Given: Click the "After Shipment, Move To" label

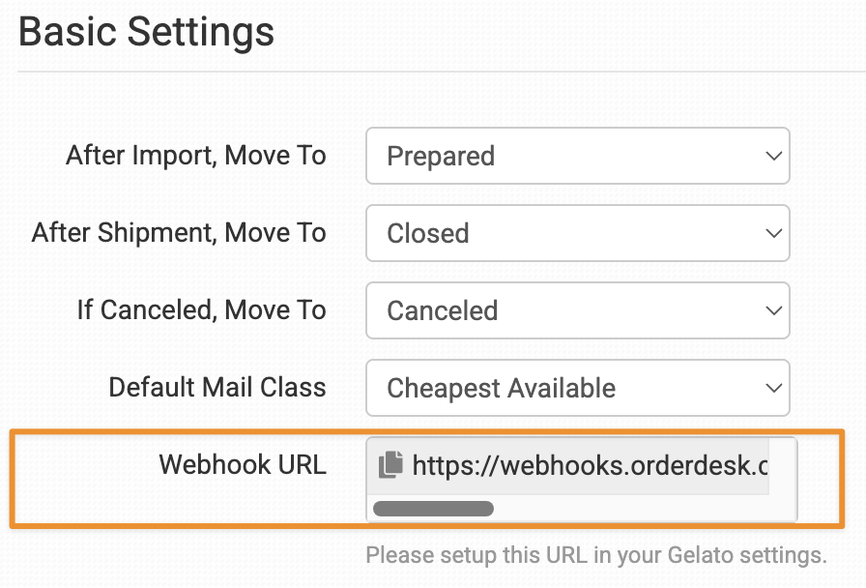Looking at the screenshot, I should (179, 233).
